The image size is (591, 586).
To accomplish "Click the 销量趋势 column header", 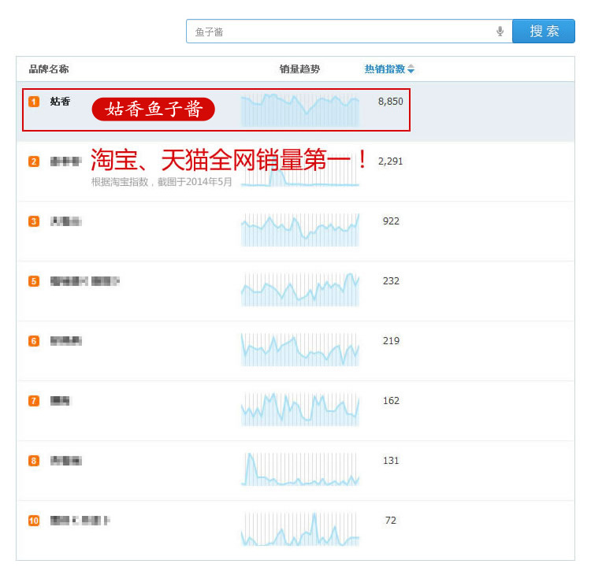I will pos(299,69).
